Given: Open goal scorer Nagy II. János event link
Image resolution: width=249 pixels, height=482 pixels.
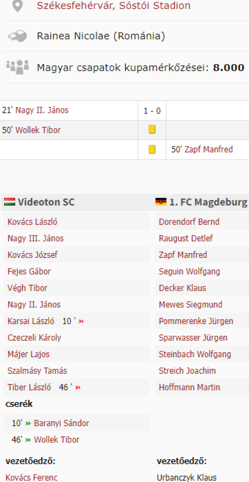Looking at the screenshot, I should tap(42, 110).
